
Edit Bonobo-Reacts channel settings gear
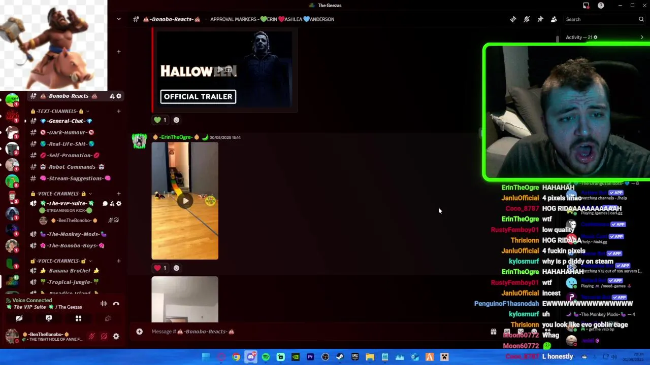coord(119,96)
